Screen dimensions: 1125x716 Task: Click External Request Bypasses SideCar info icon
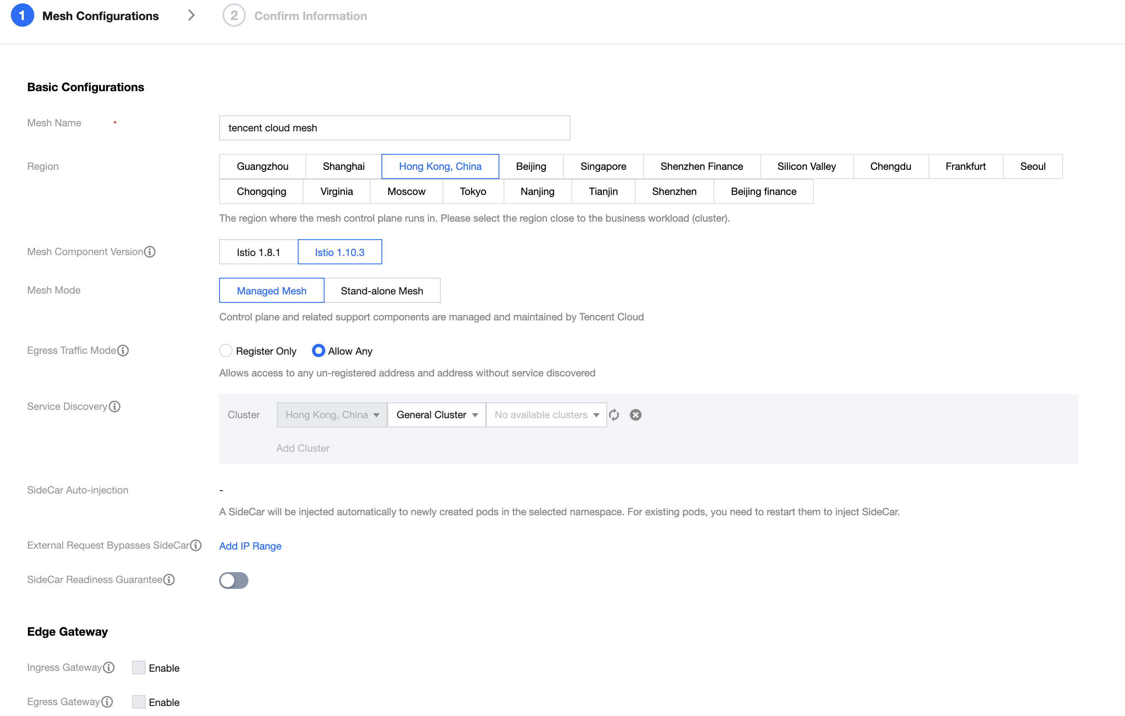pos(196,545)
